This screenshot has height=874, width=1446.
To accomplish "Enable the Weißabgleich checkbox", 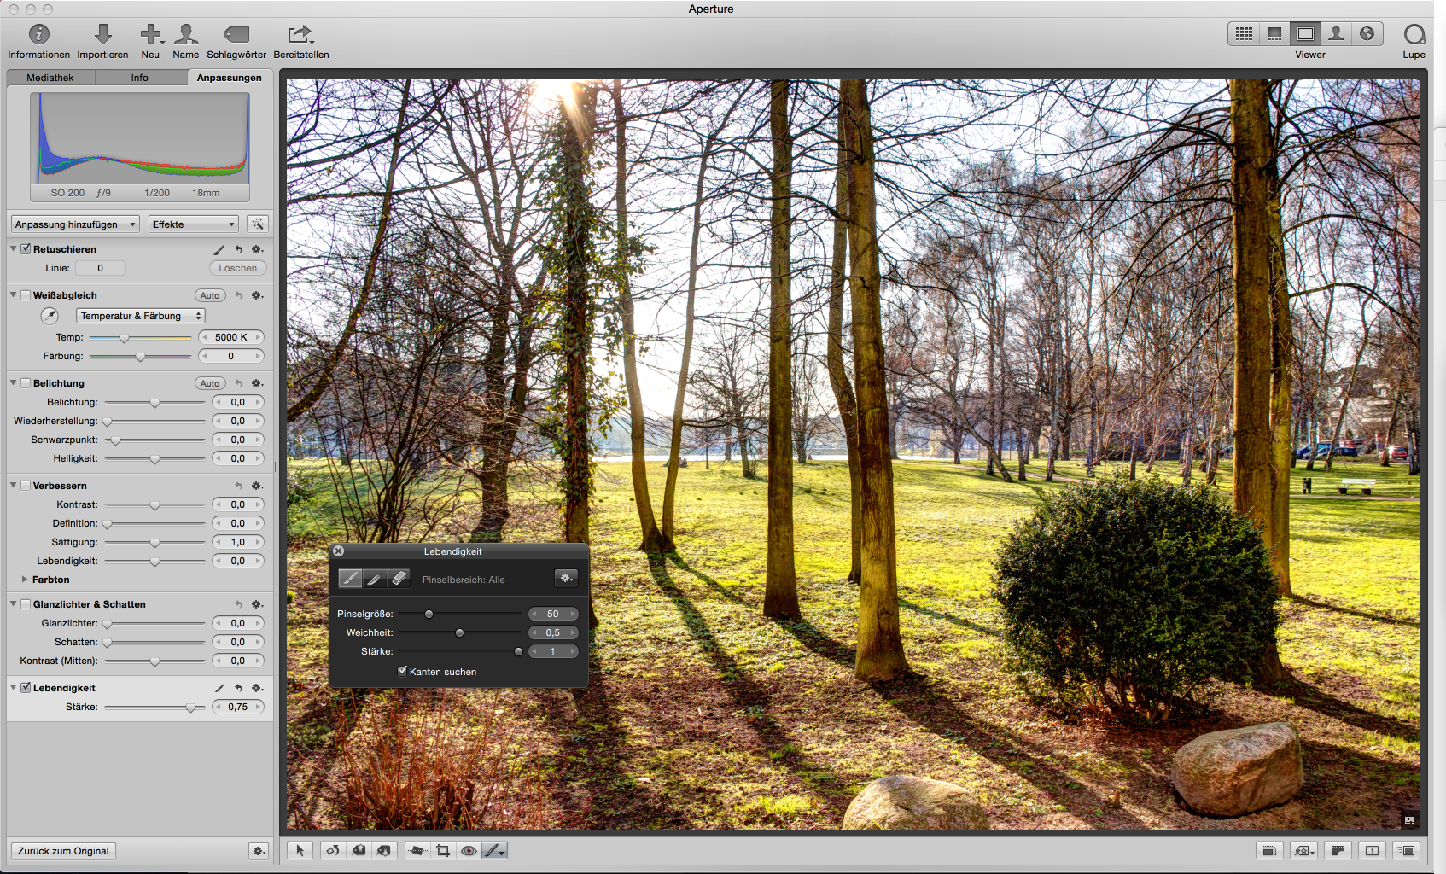I will (x=26, y=295).
